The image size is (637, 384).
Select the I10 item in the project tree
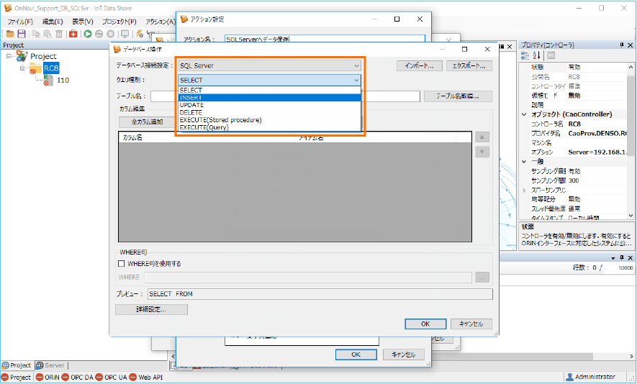tap(63, 80)
